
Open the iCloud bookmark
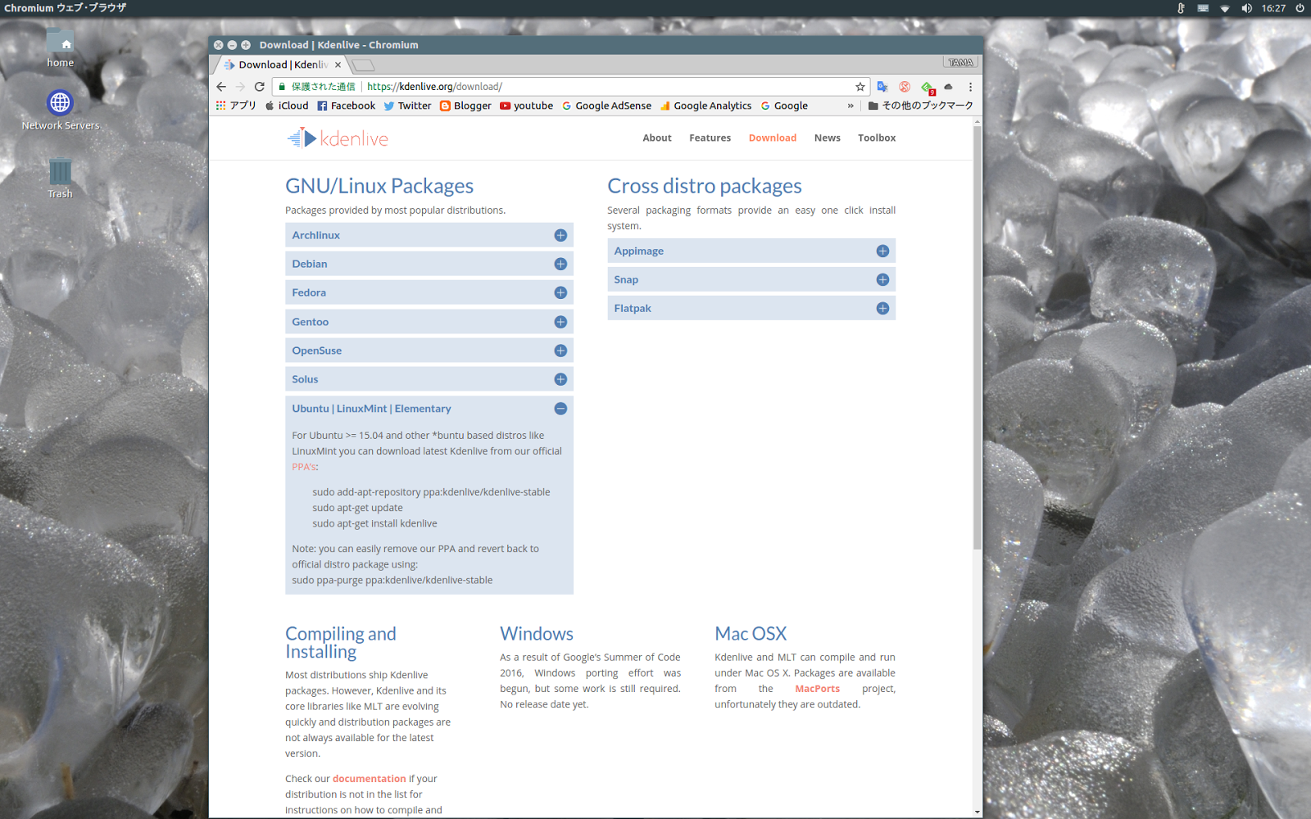(x=287, y=106)
